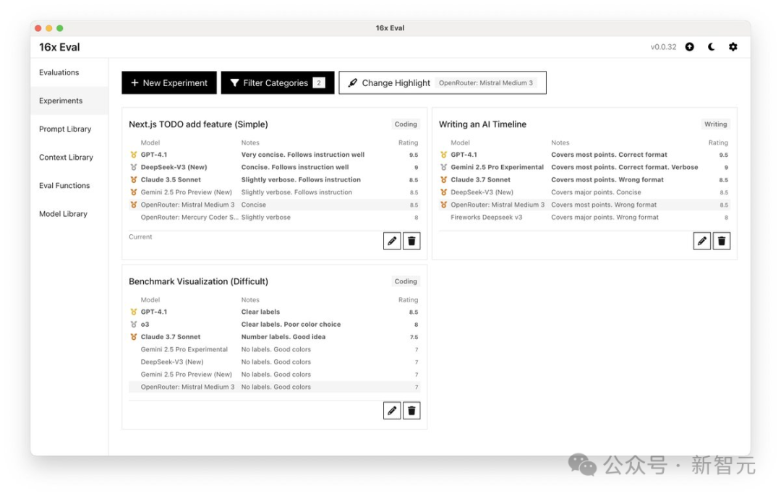Click the 'Very concise. Follows instruction well' note
Image resolution: width=781 pixels, height=496 pixels.
[x=303, y=155]
